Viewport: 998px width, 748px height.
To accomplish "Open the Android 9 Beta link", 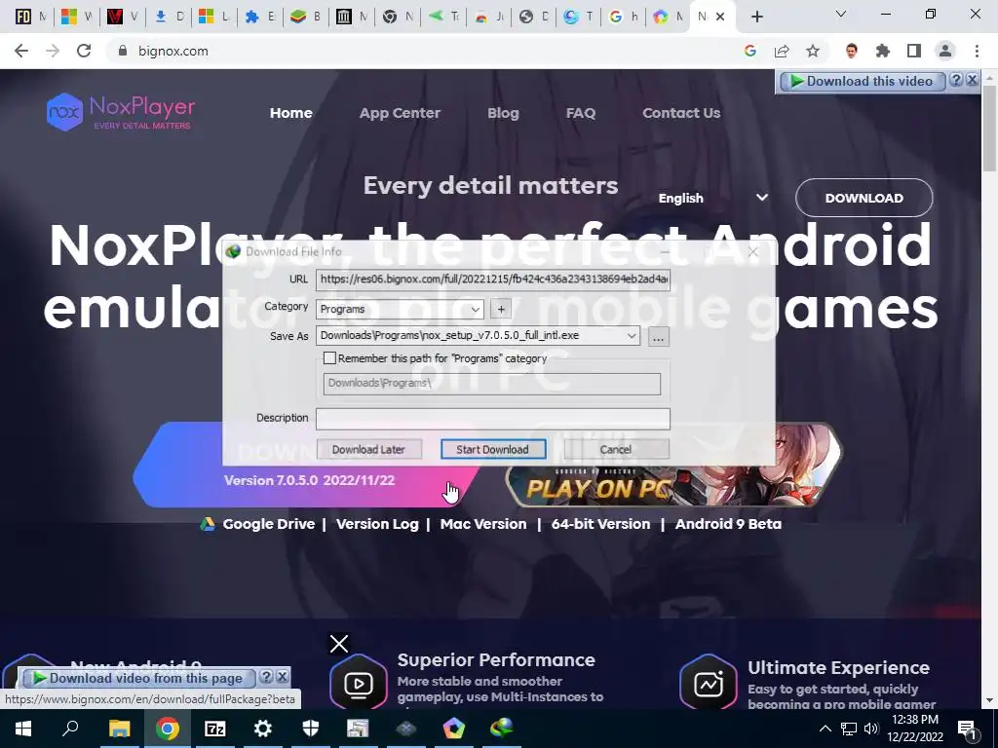I will [x=728, y=524].
